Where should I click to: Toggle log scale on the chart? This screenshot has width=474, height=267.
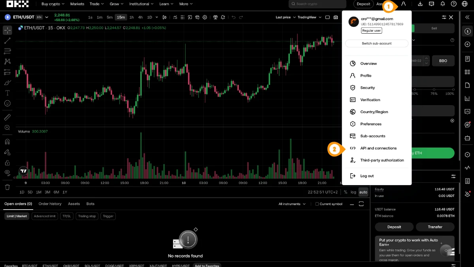354,192
